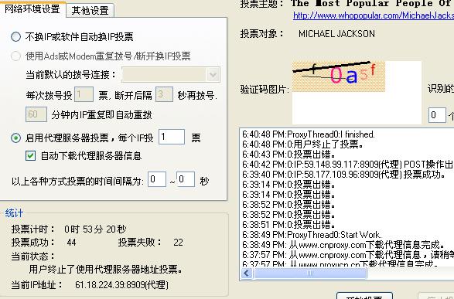Click the status text 用户终止了使用代理服务器地址投票
454x299 pixels.
(106, 270)
